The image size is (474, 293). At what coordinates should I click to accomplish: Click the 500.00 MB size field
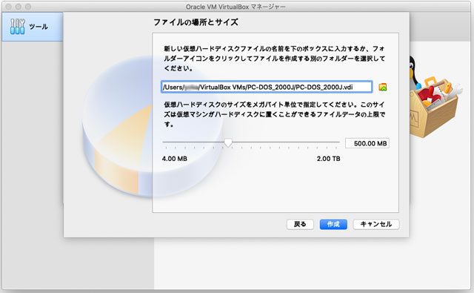367,143
